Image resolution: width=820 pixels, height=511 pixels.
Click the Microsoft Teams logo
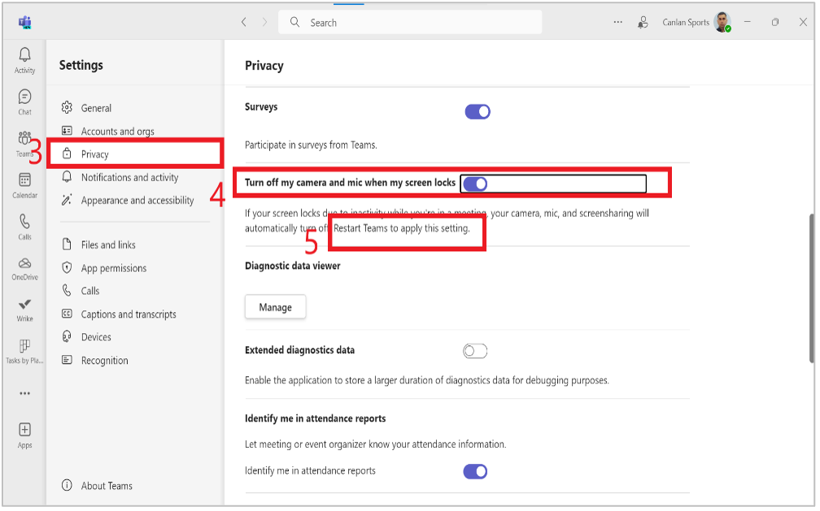click(24, 23)
